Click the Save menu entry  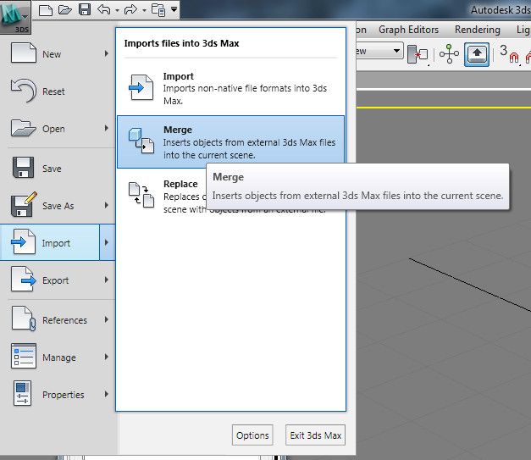(58, 169)
